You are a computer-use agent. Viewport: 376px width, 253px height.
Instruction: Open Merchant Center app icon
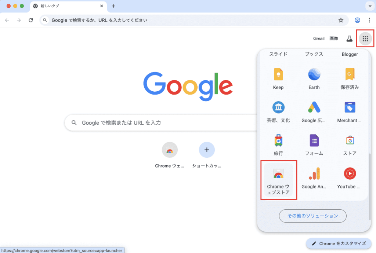pos(350,112)
